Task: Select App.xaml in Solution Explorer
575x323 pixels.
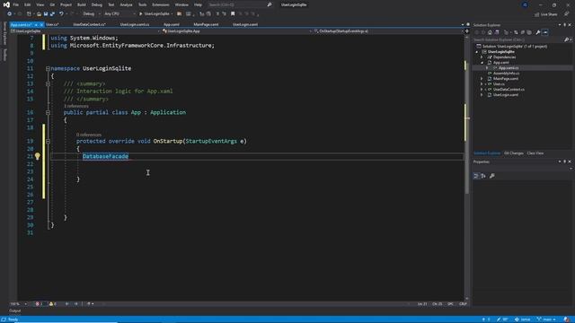Action: pos(501,63)
